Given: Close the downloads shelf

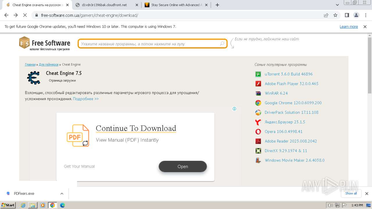Looking at the screenshot, I should 367,194.
